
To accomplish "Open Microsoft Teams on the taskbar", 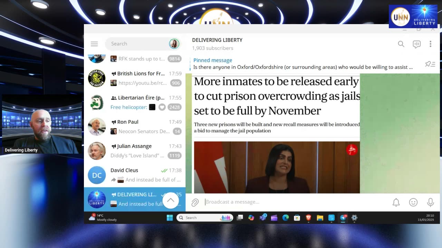I will pyautogui.click(x=263, y=218).
